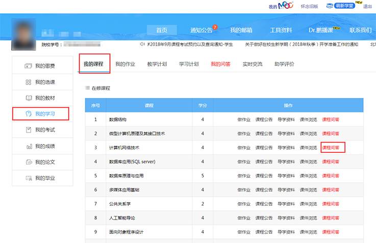Open the 2018年9月课程考试预约 notice
376x243 pixels.
tap(190, 44)
